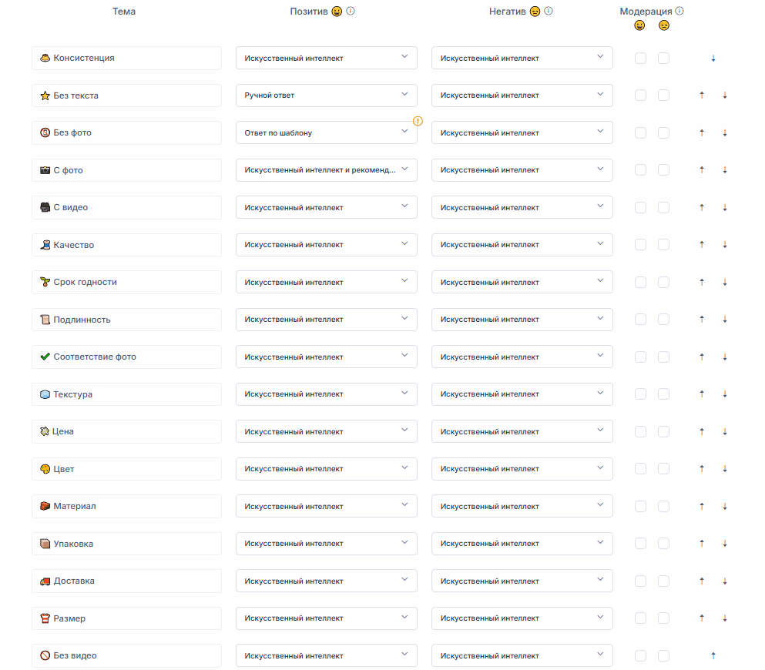The image size is (765, 670).
Task: Click the Консистенция topic field
Action: 127,58
